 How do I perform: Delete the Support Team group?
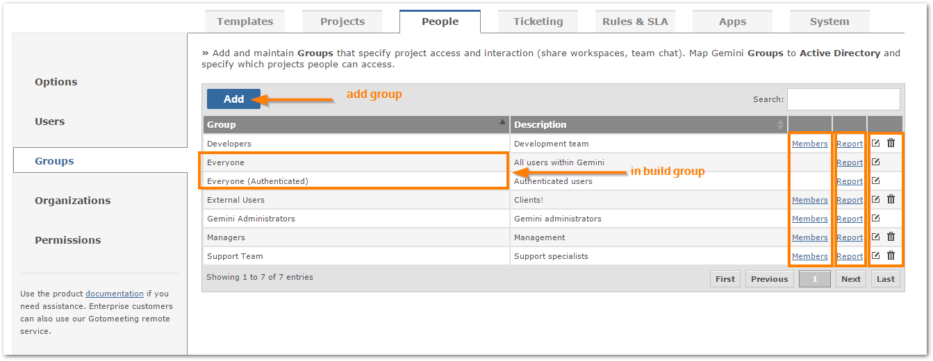point(891,255)
